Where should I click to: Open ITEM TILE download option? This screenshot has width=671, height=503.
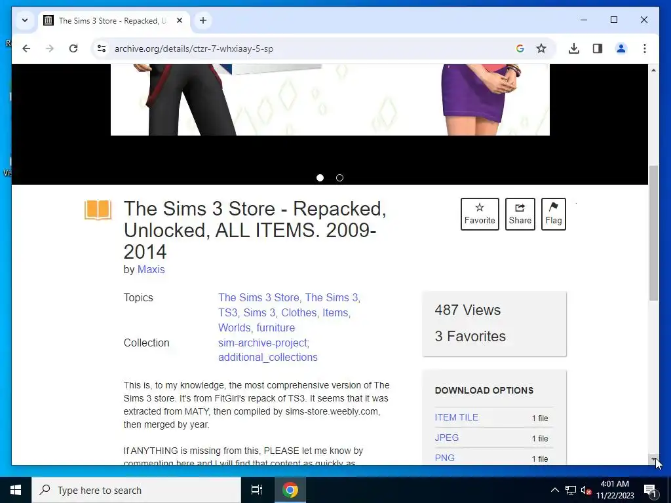[x=456, y=417]
